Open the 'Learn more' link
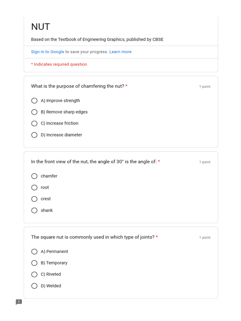The width and height of the screenshot is (241, 321). click(120, 52)
